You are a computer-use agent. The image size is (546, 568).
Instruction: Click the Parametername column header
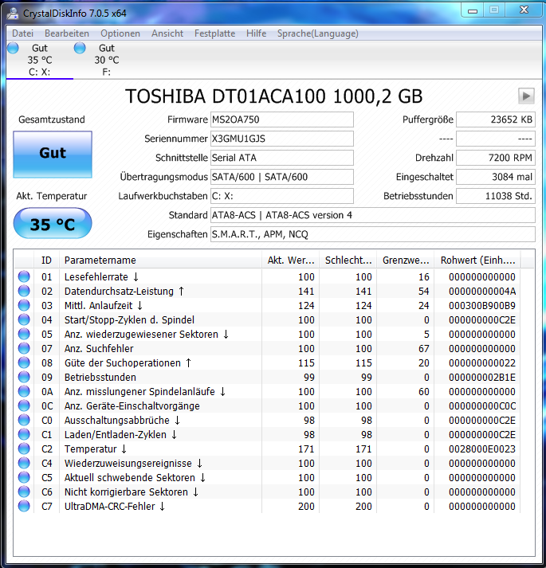pos(160,260)
